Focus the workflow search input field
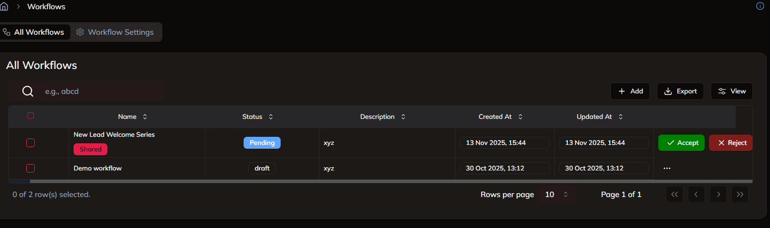 tap(101, 91)
